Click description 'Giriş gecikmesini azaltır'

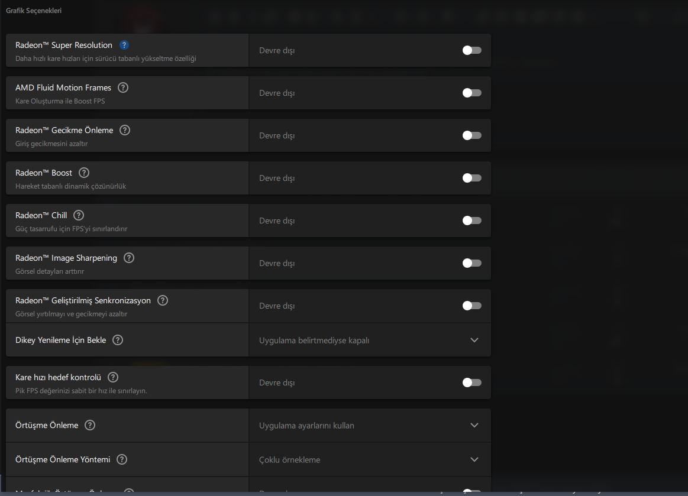point(51,144)
